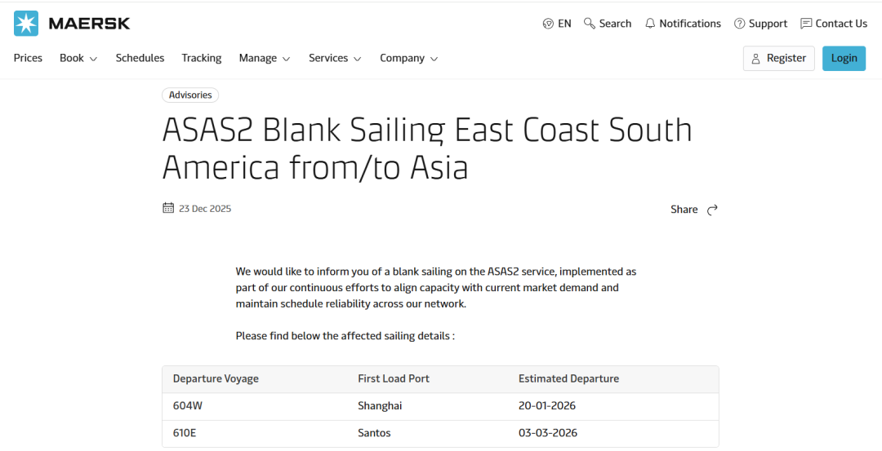Select the 610E voyage cell
882x451 pixels.
tap(185, 433)
